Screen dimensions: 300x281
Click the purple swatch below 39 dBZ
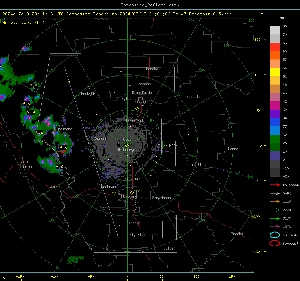tap(275, 114)
